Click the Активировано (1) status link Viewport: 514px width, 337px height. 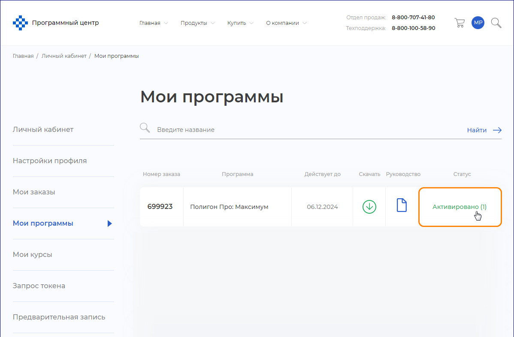[459, 207]
